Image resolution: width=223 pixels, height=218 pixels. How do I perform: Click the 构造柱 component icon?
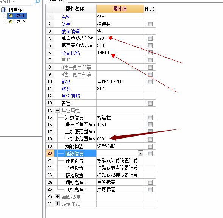click(3, 10)
